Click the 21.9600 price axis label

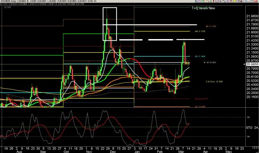(252, 16)
